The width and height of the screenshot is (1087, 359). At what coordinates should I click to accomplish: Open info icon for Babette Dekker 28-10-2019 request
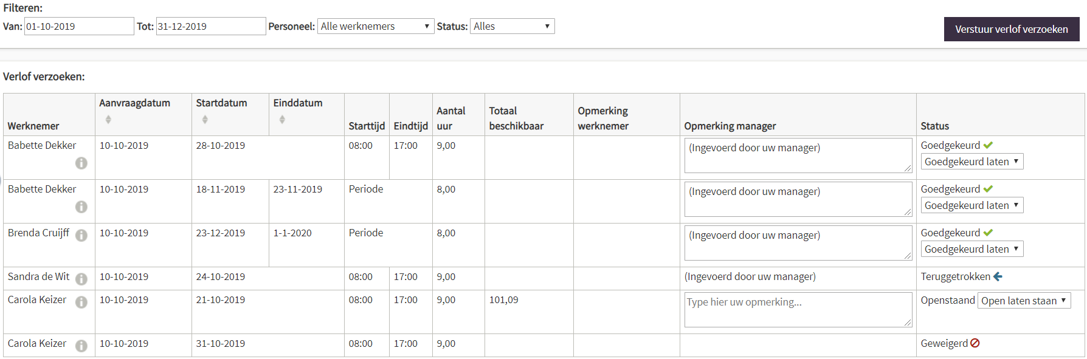click(x=81, y=163)
